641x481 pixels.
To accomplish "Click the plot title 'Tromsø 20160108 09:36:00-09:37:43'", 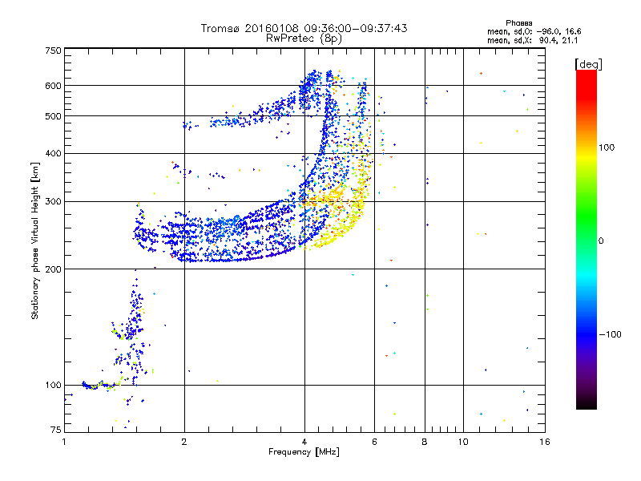I will coord(304,28).
